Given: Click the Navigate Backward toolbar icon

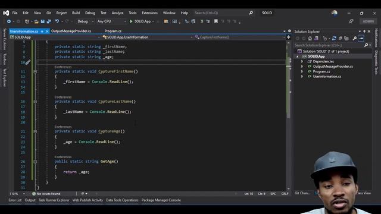Looking at the screenshot, I should (9, 21).
